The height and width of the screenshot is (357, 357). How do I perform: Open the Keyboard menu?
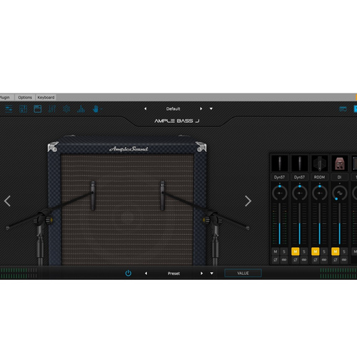tap(46, 97)
